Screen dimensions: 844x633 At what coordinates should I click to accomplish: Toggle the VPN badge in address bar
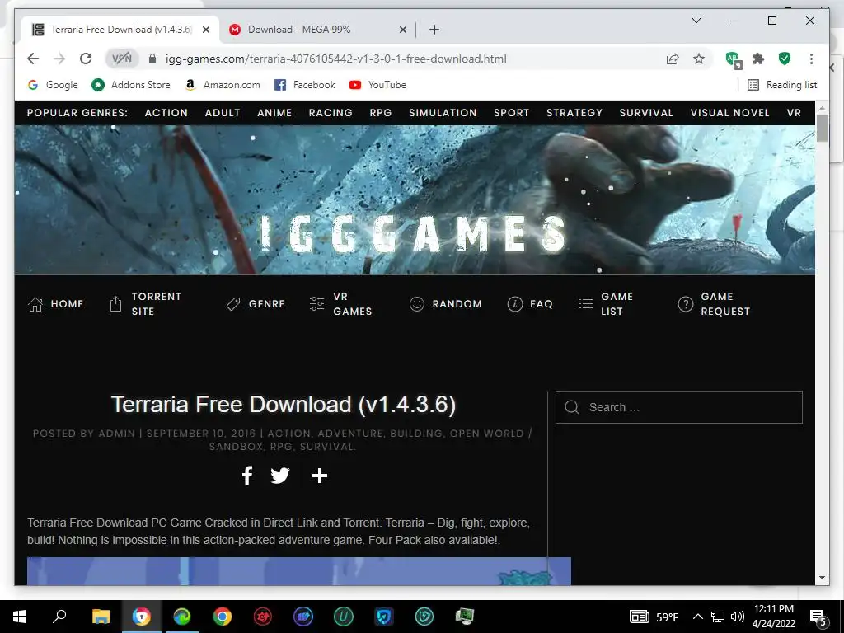click(122, 59)
